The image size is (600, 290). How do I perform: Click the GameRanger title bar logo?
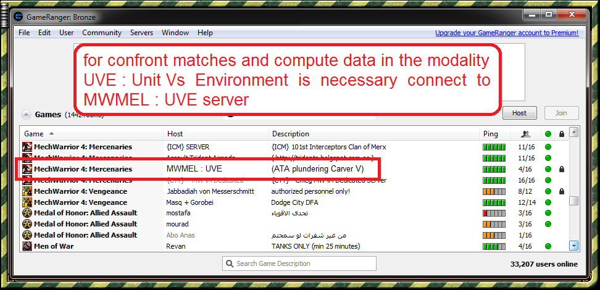tap(18, 17)
